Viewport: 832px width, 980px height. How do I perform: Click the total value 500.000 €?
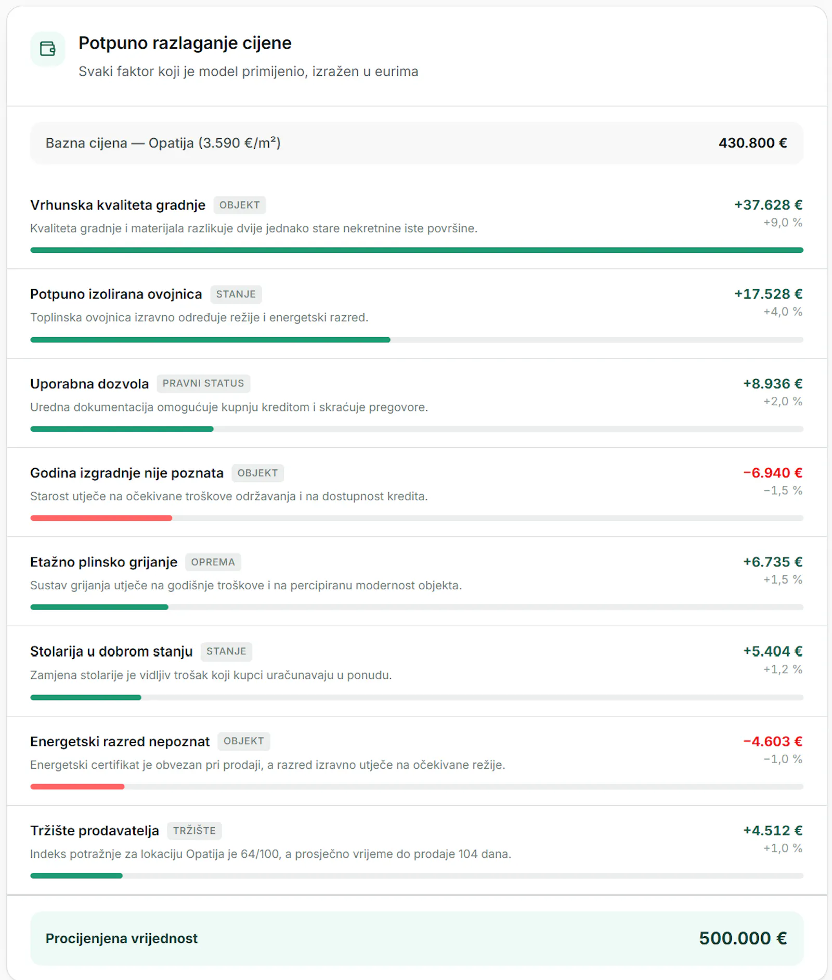pyautogui.click(x=743, y=938)
